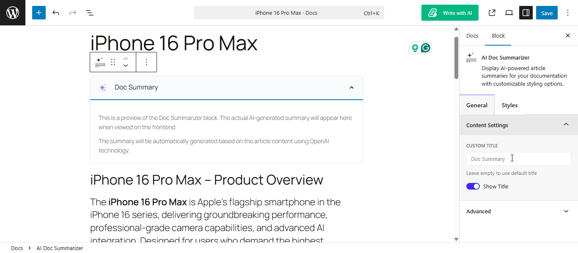
Task: Open the view in new tab icon
Action: pyautogui.click(x=492, y=13)
